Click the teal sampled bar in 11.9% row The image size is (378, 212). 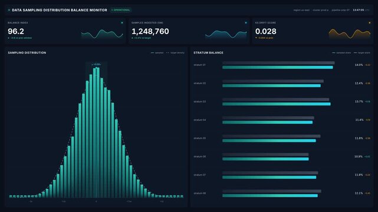point(269,177)
